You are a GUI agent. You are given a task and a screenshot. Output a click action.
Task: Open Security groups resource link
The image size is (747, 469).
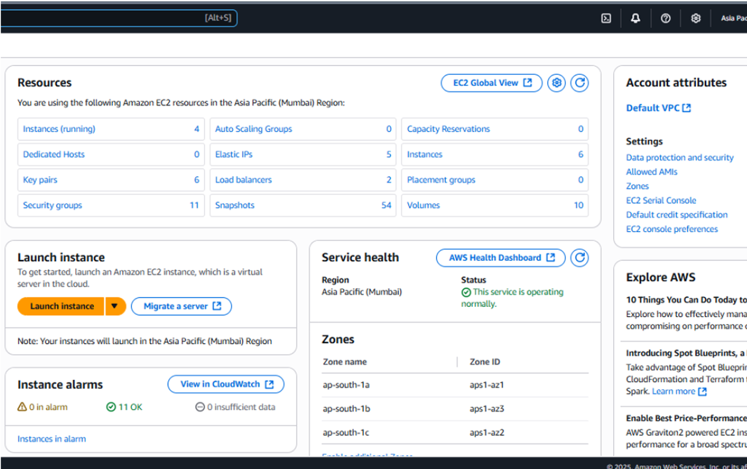click(x=53, y=205)
